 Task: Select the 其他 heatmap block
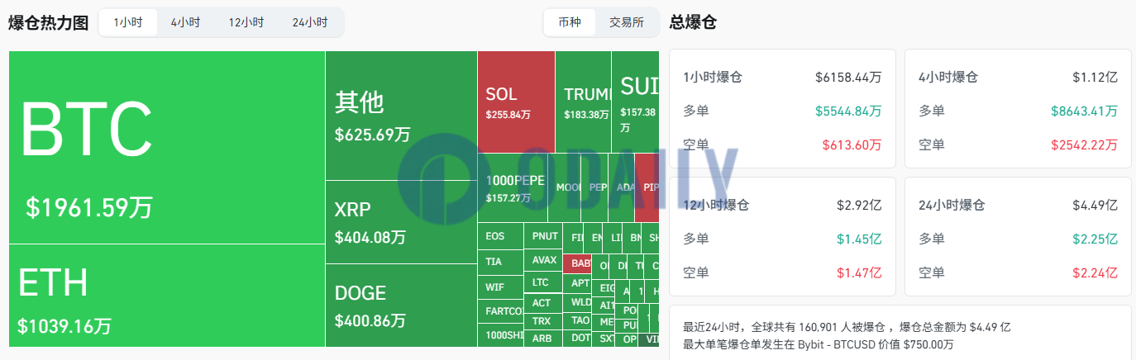pos(401,116)
